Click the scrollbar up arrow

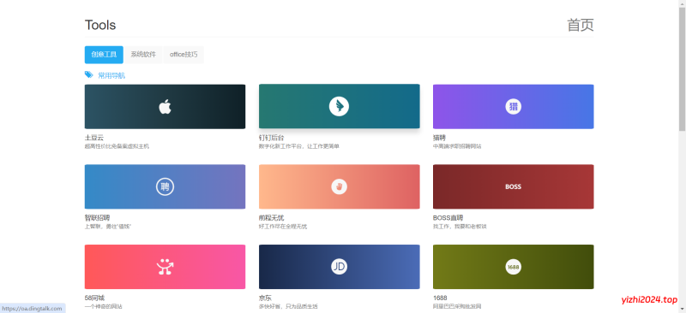[x=682, y=3]
